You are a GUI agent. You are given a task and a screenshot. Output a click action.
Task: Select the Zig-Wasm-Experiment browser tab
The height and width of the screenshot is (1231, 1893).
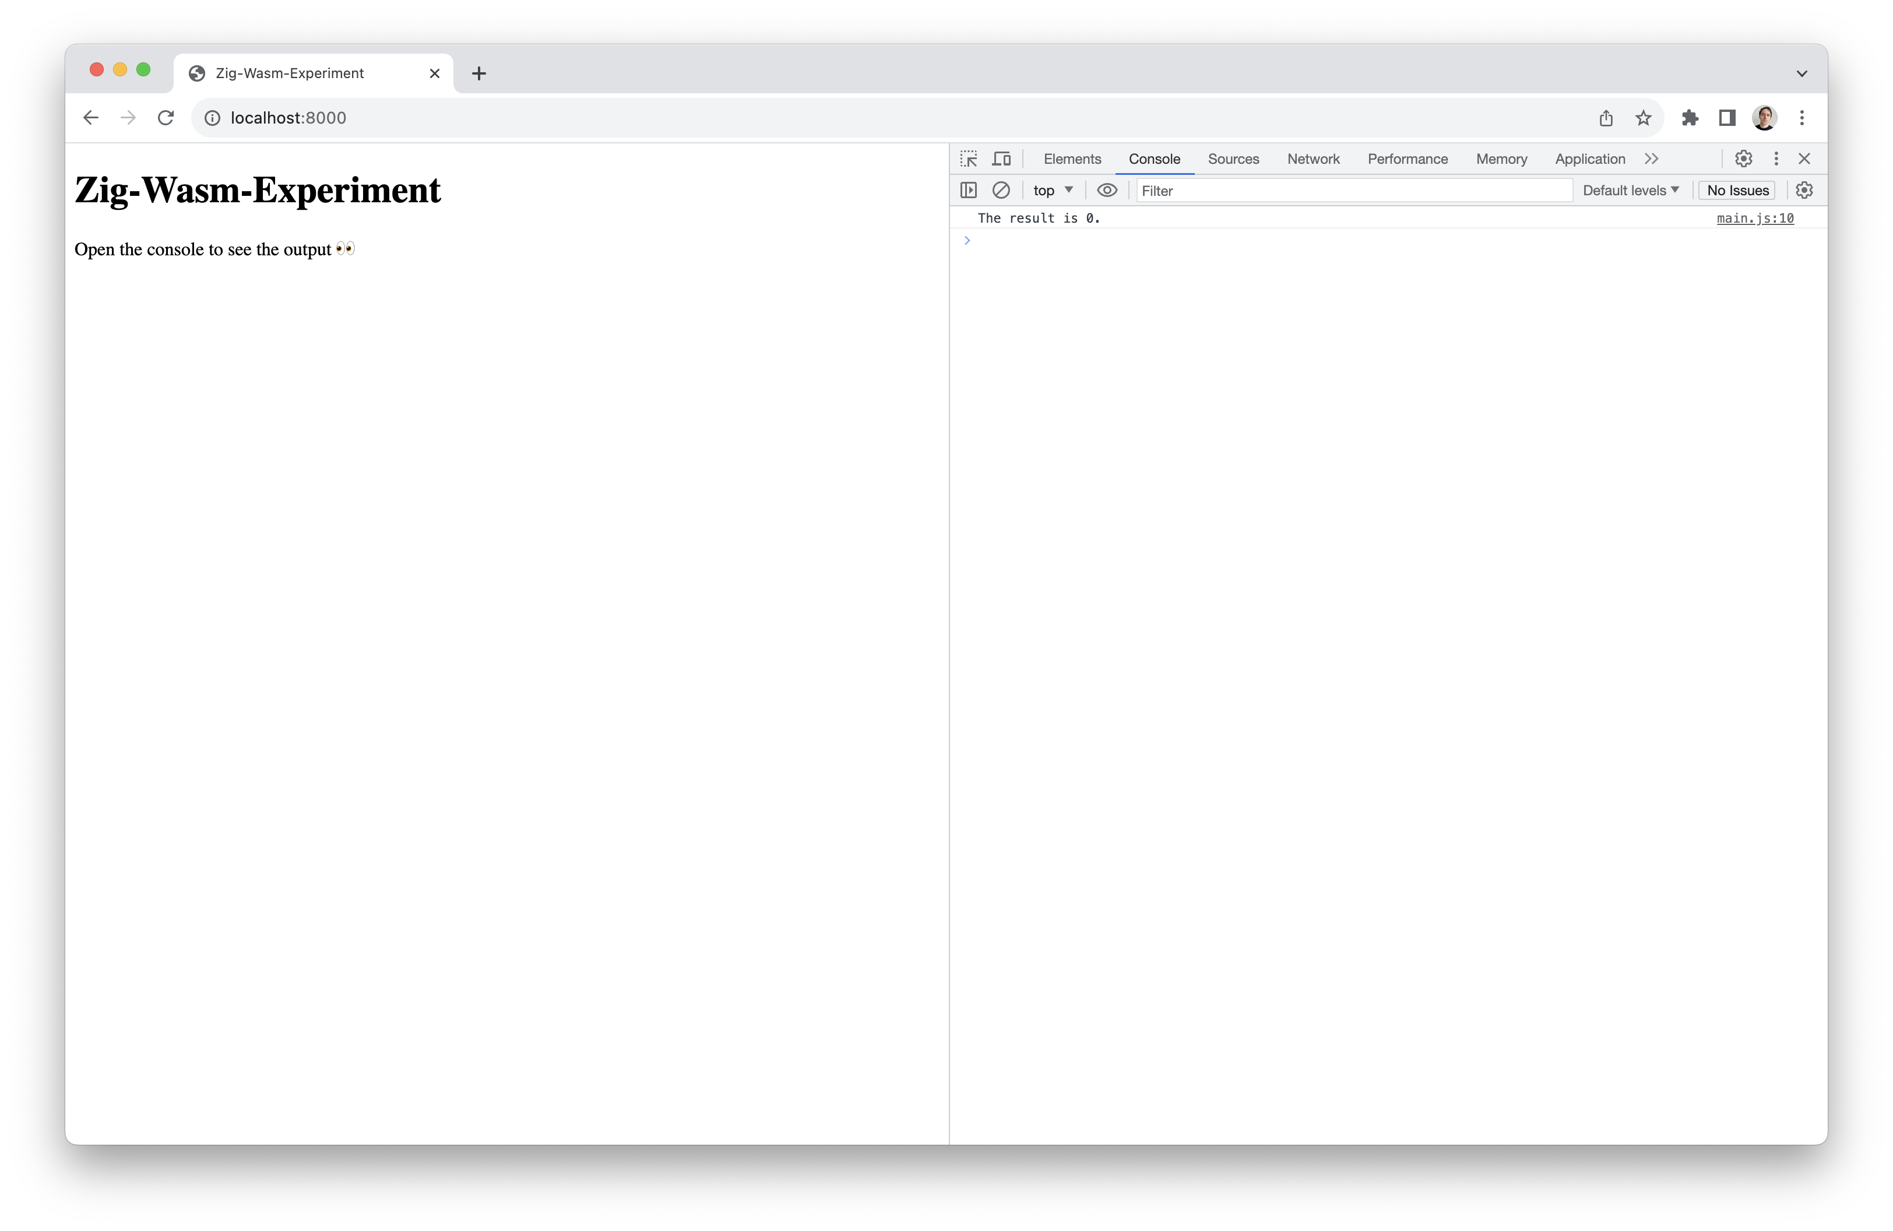[x=314, y=73]
